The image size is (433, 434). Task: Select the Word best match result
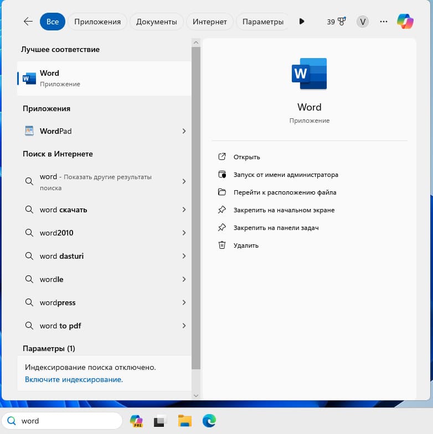104,79
